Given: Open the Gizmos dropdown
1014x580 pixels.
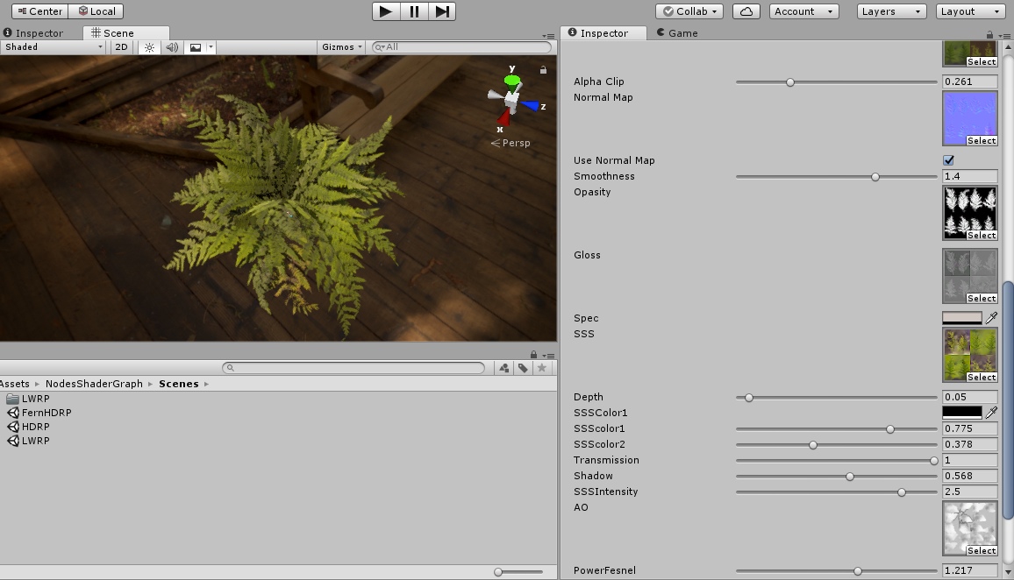Looking at the screenshot, I should pyautogui.click(x=341, y=47).
